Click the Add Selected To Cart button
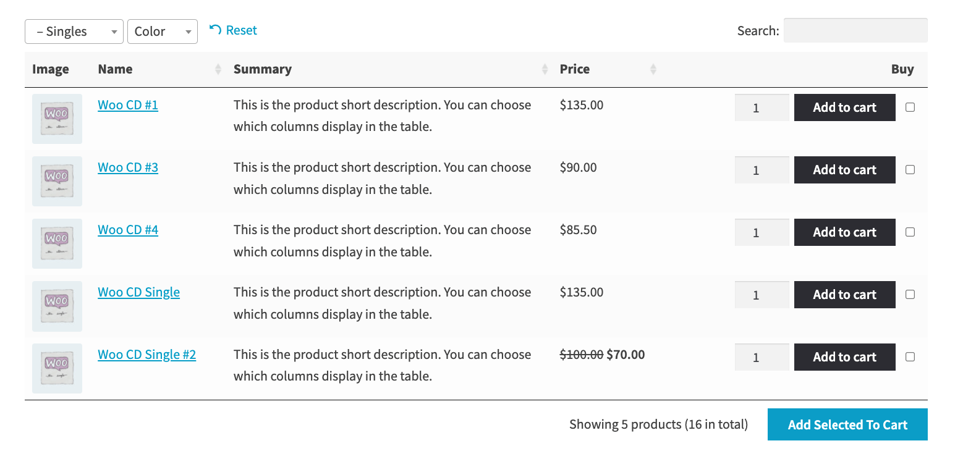 point(847,424)
